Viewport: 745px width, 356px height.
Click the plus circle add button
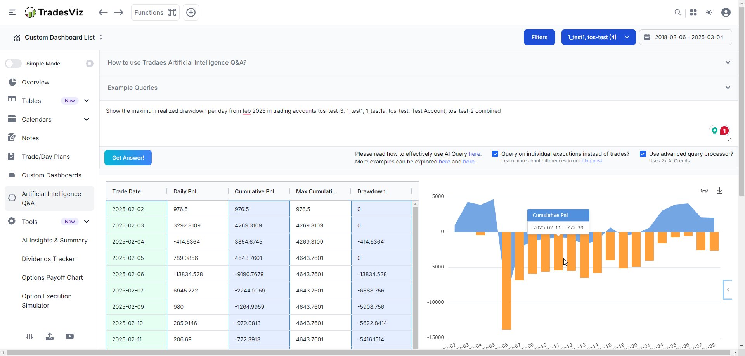191,12
